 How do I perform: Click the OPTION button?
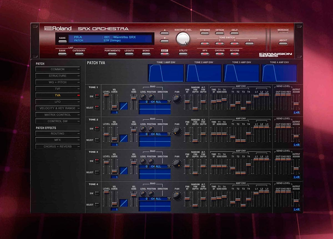pyautogui.click(x=220, y=33)
